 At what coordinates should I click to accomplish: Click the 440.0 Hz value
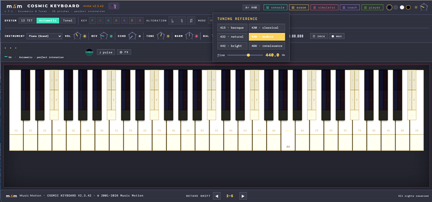coord(272,55)
